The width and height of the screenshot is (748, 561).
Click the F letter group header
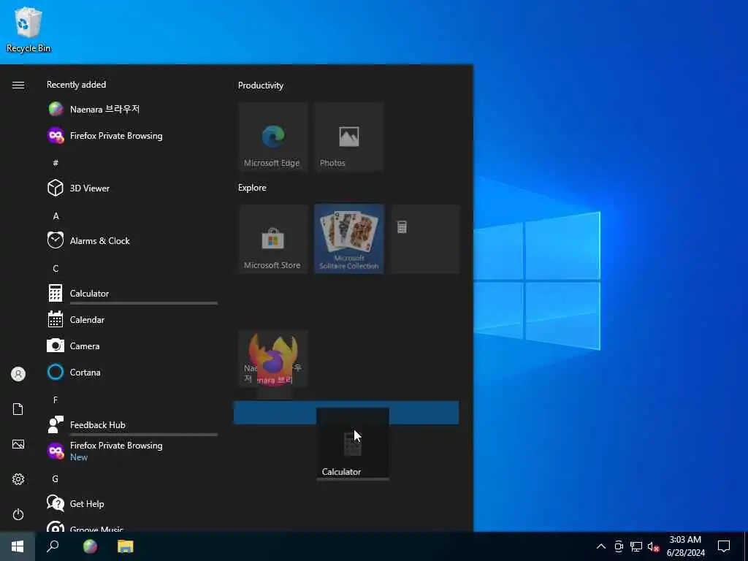(56, 400)
